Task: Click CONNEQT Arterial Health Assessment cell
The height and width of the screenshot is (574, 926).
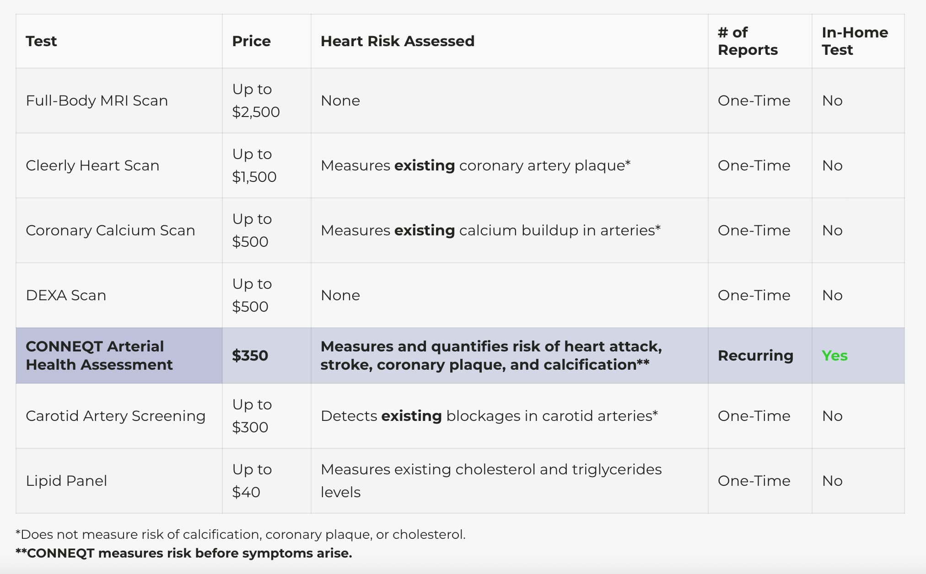Action: pyautogui.click(x=99, y=356)
